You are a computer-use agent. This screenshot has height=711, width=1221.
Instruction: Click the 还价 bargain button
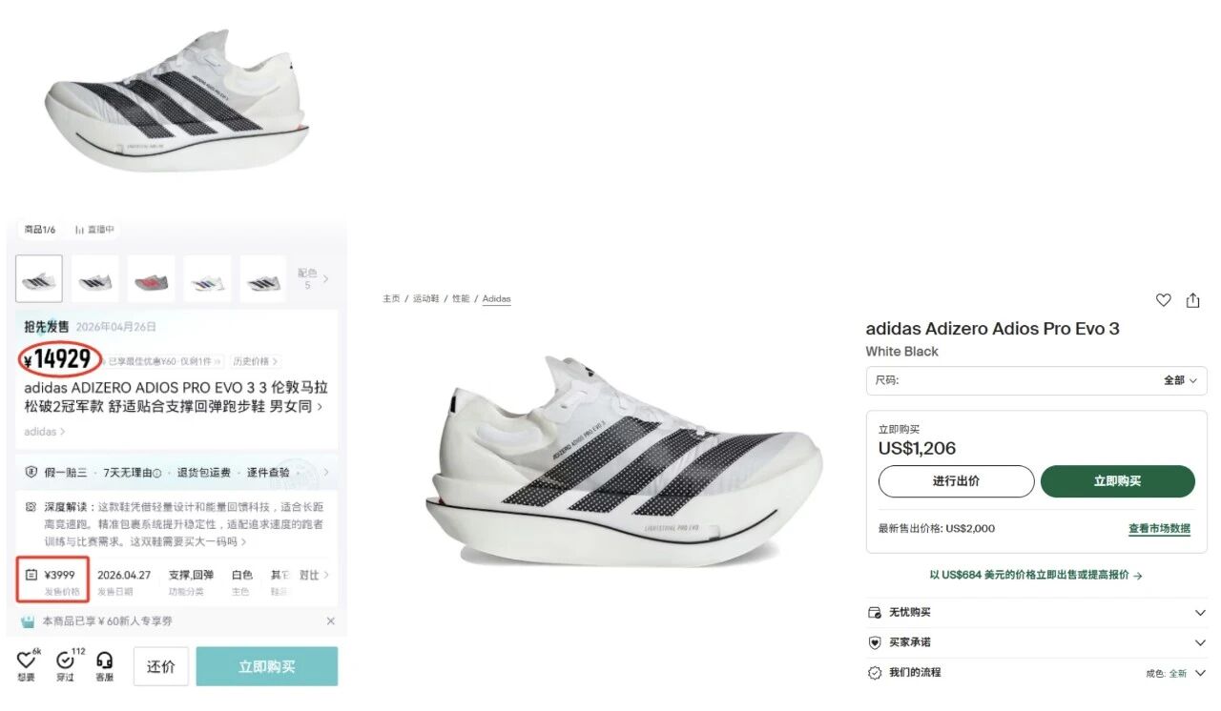point(160,666)
